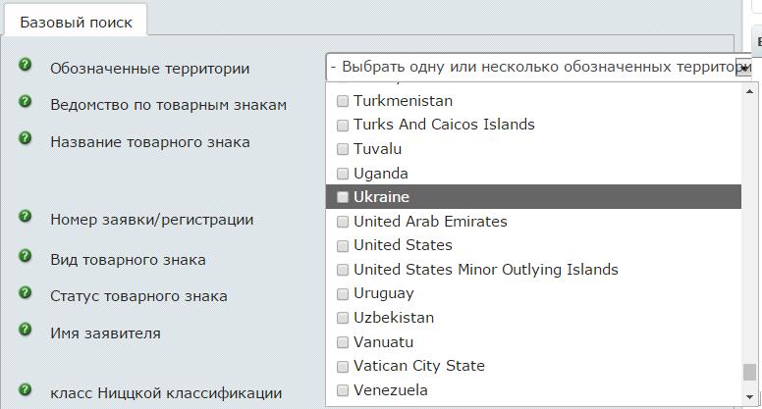Toggle the Venezuela checkbox

(x=343, y=390)
